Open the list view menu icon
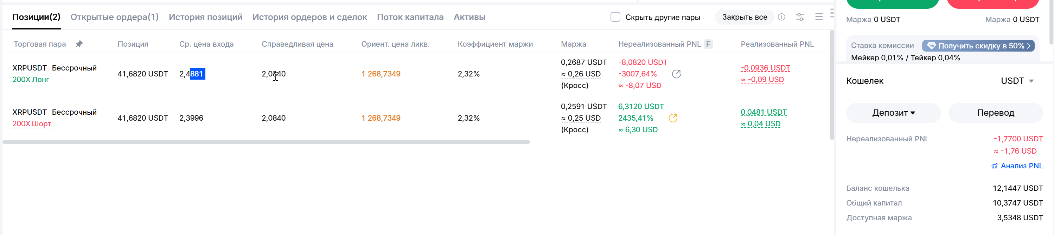This screenshot has height=235, width=1054. (819, 17)
